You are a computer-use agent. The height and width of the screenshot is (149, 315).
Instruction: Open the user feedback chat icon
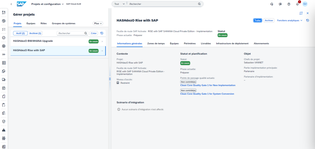tap(280, 4)
